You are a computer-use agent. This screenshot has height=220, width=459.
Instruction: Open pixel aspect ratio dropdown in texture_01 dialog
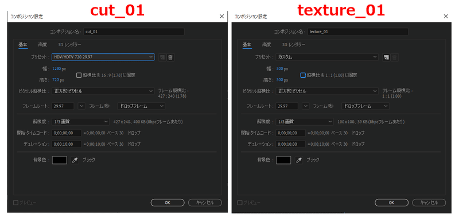pos(327,91)
